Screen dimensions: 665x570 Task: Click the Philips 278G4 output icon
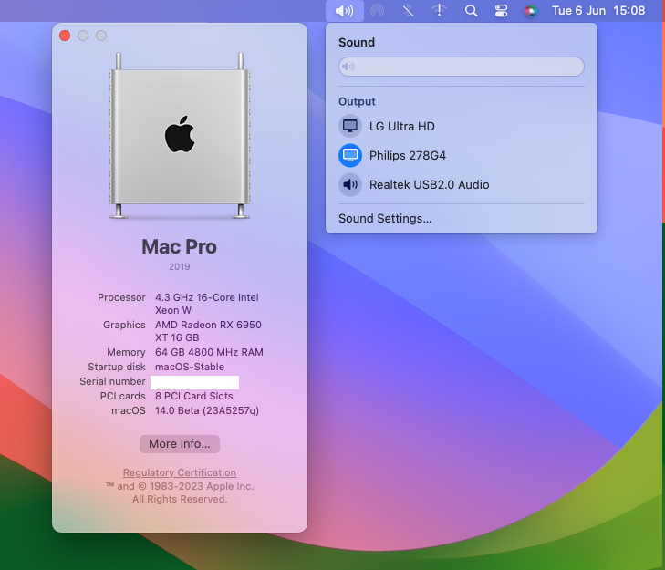pos(350,155)
